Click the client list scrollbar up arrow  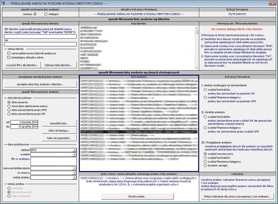tap(196, 28)
